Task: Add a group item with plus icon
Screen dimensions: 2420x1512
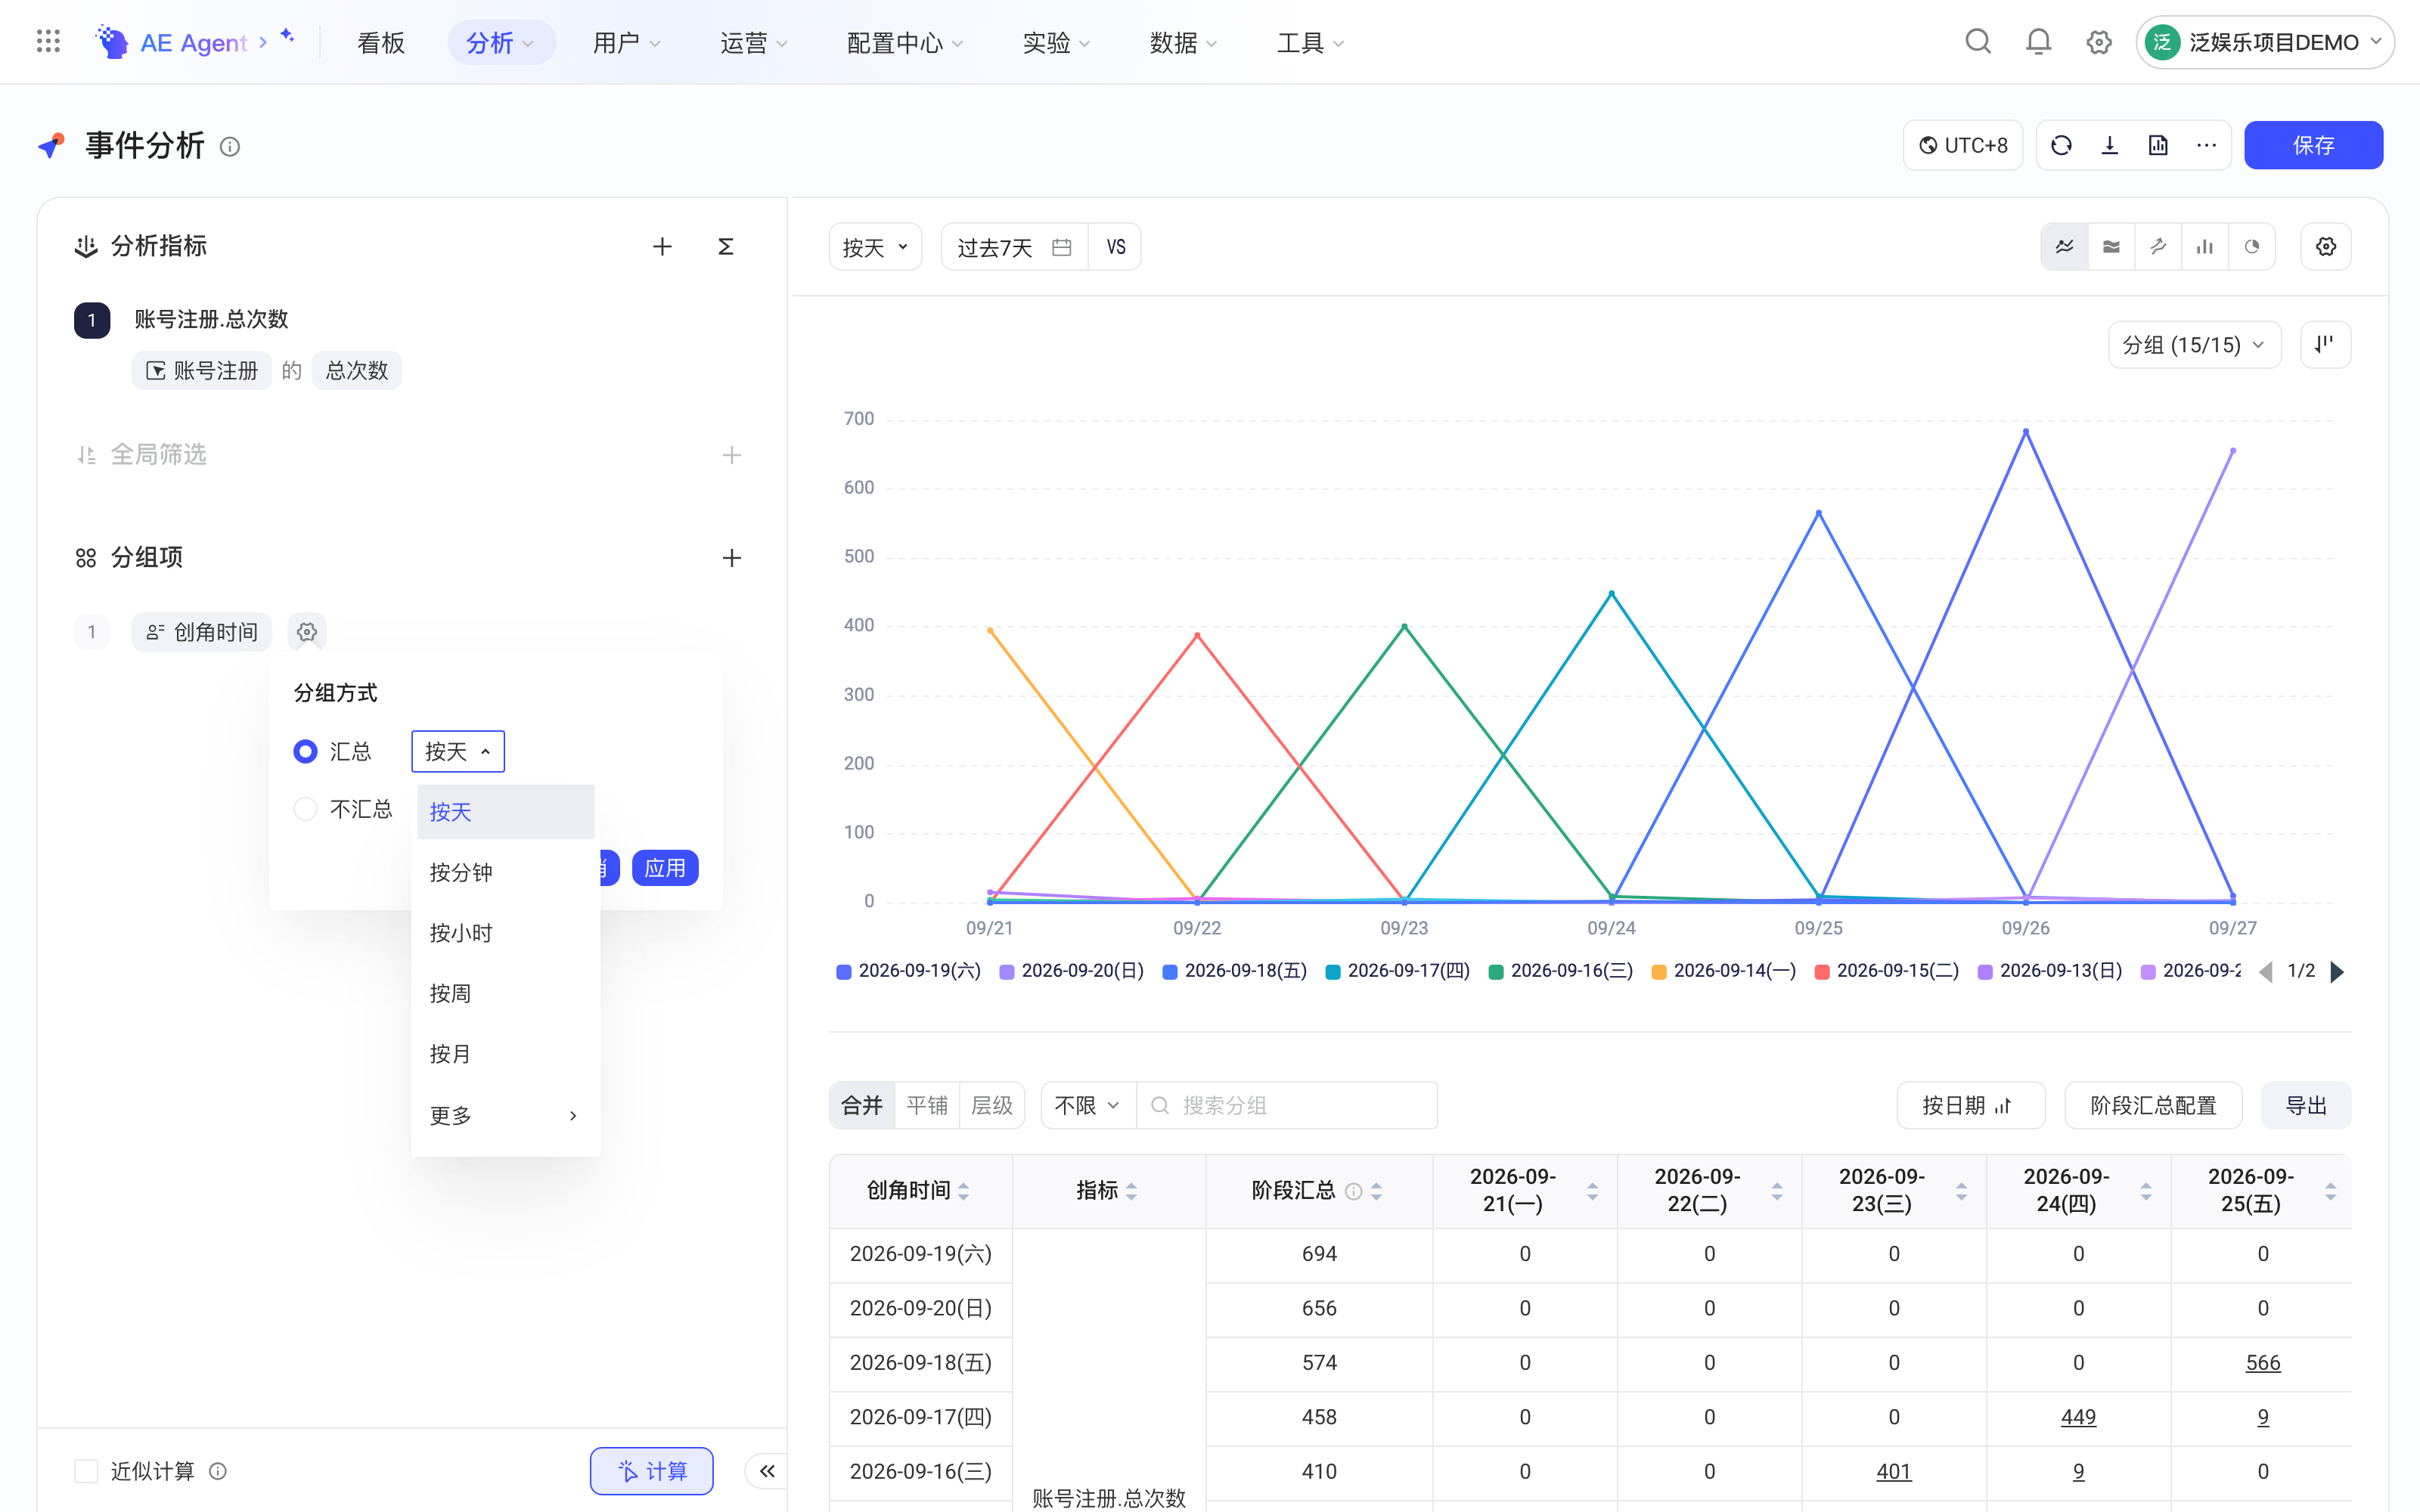Action: tap(732, 558)
